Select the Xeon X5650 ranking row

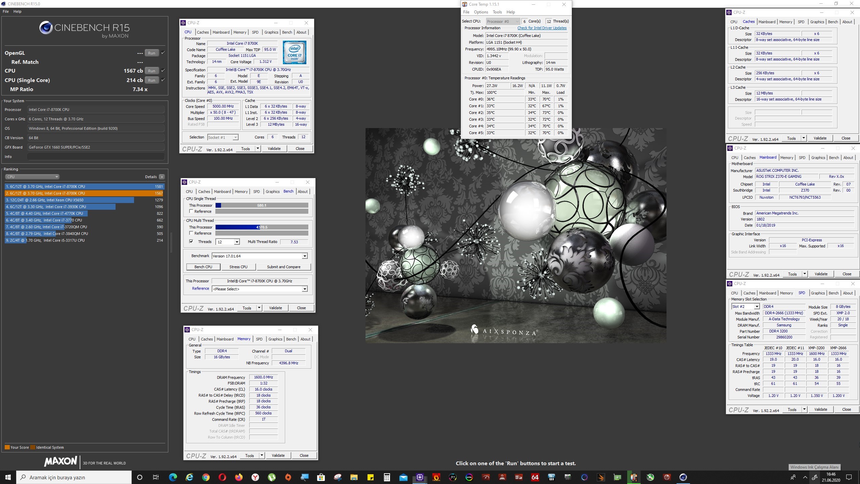click(x=84, y=200)
